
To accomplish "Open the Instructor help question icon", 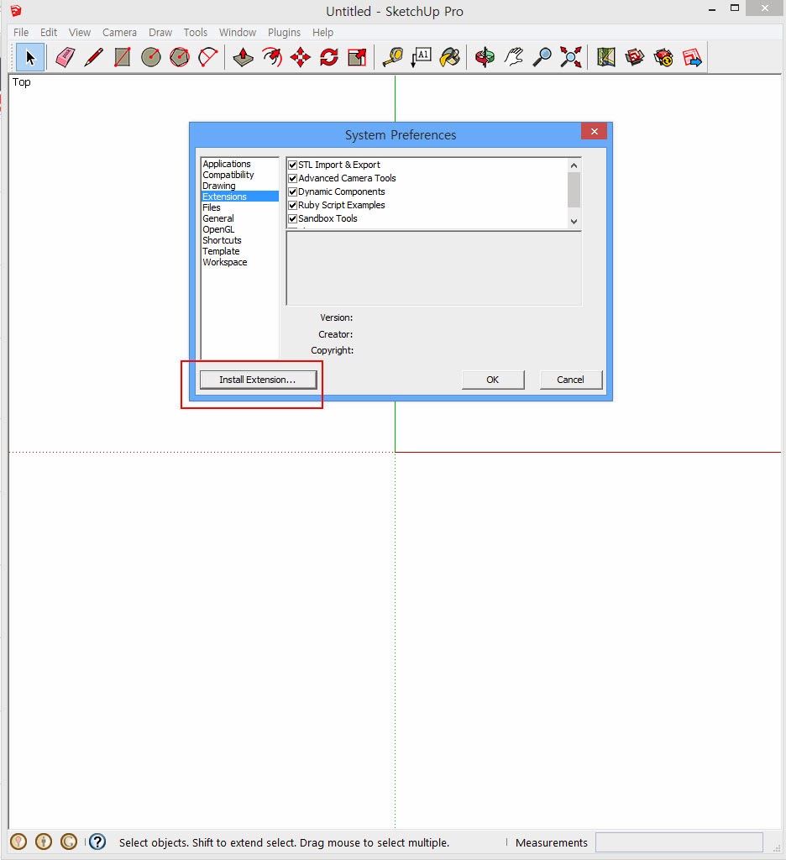I will point(97,842).
